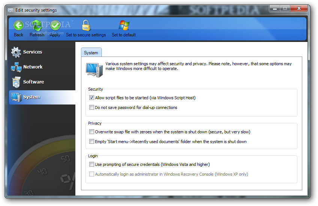Click the Privacy group heading

click(x=95, y=123)
